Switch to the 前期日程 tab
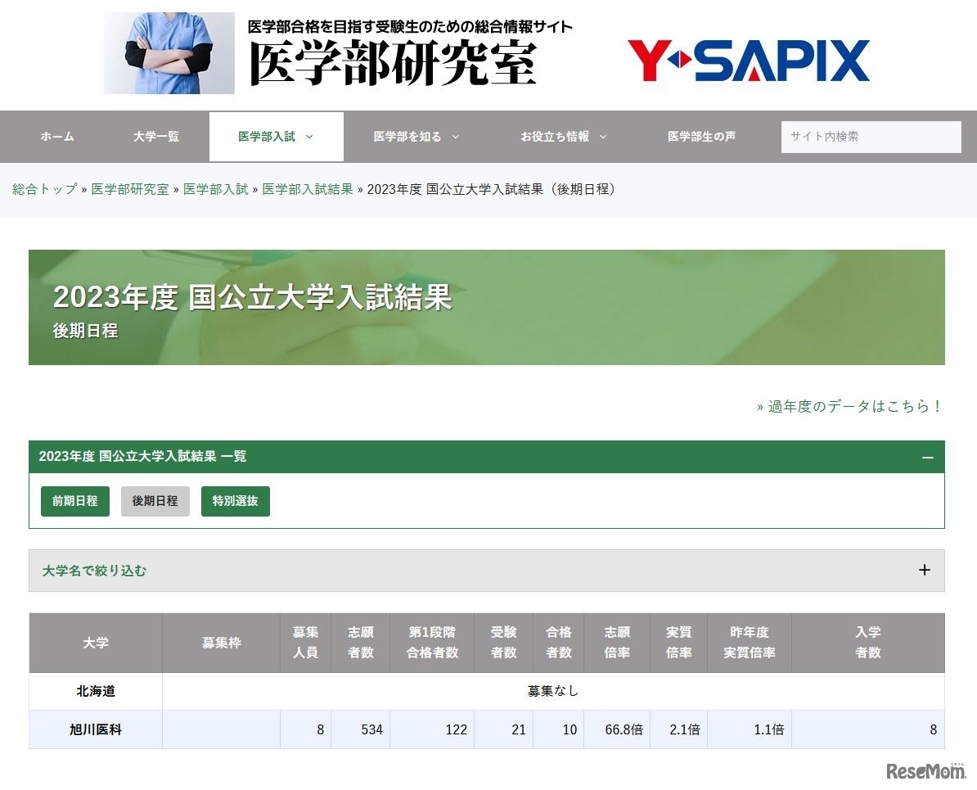Viewport: 977px width, 790px height. [x=74, y=501]
